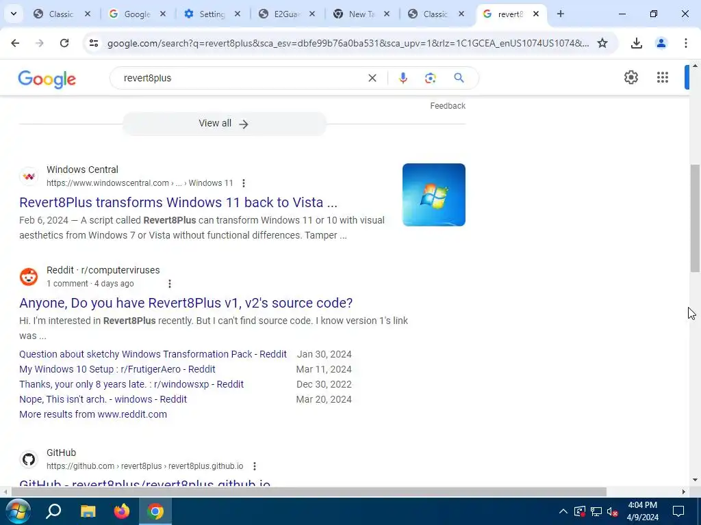
Task: Click the Chrome taskbar icon
Action: 155,511
